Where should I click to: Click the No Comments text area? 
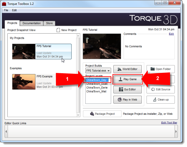tap(149, 47)
